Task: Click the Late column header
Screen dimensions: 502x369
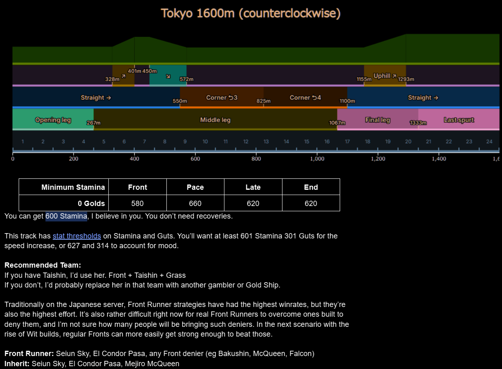Action: point(253,187)
